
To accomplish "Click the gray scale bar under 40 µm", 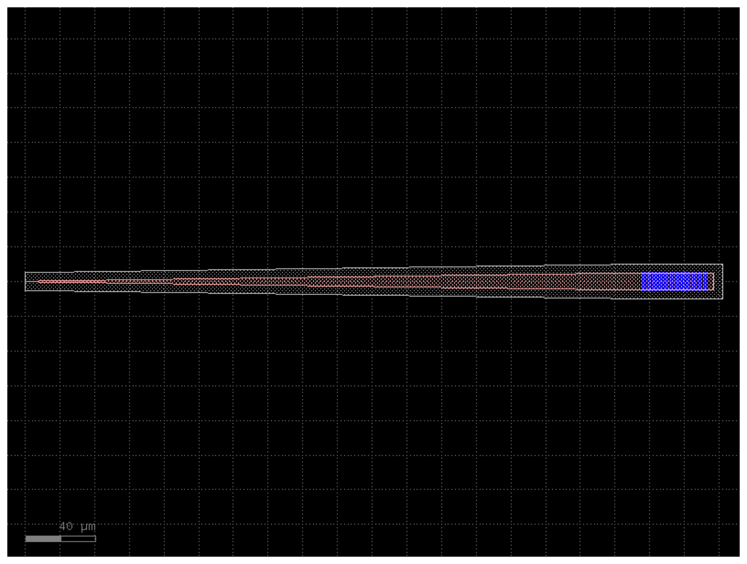I will click(x=61, y=539).
